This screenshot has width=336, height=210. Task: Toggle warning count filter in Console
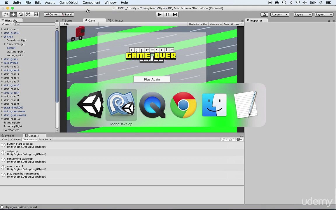pyautogui.click(x=232, y=139)
